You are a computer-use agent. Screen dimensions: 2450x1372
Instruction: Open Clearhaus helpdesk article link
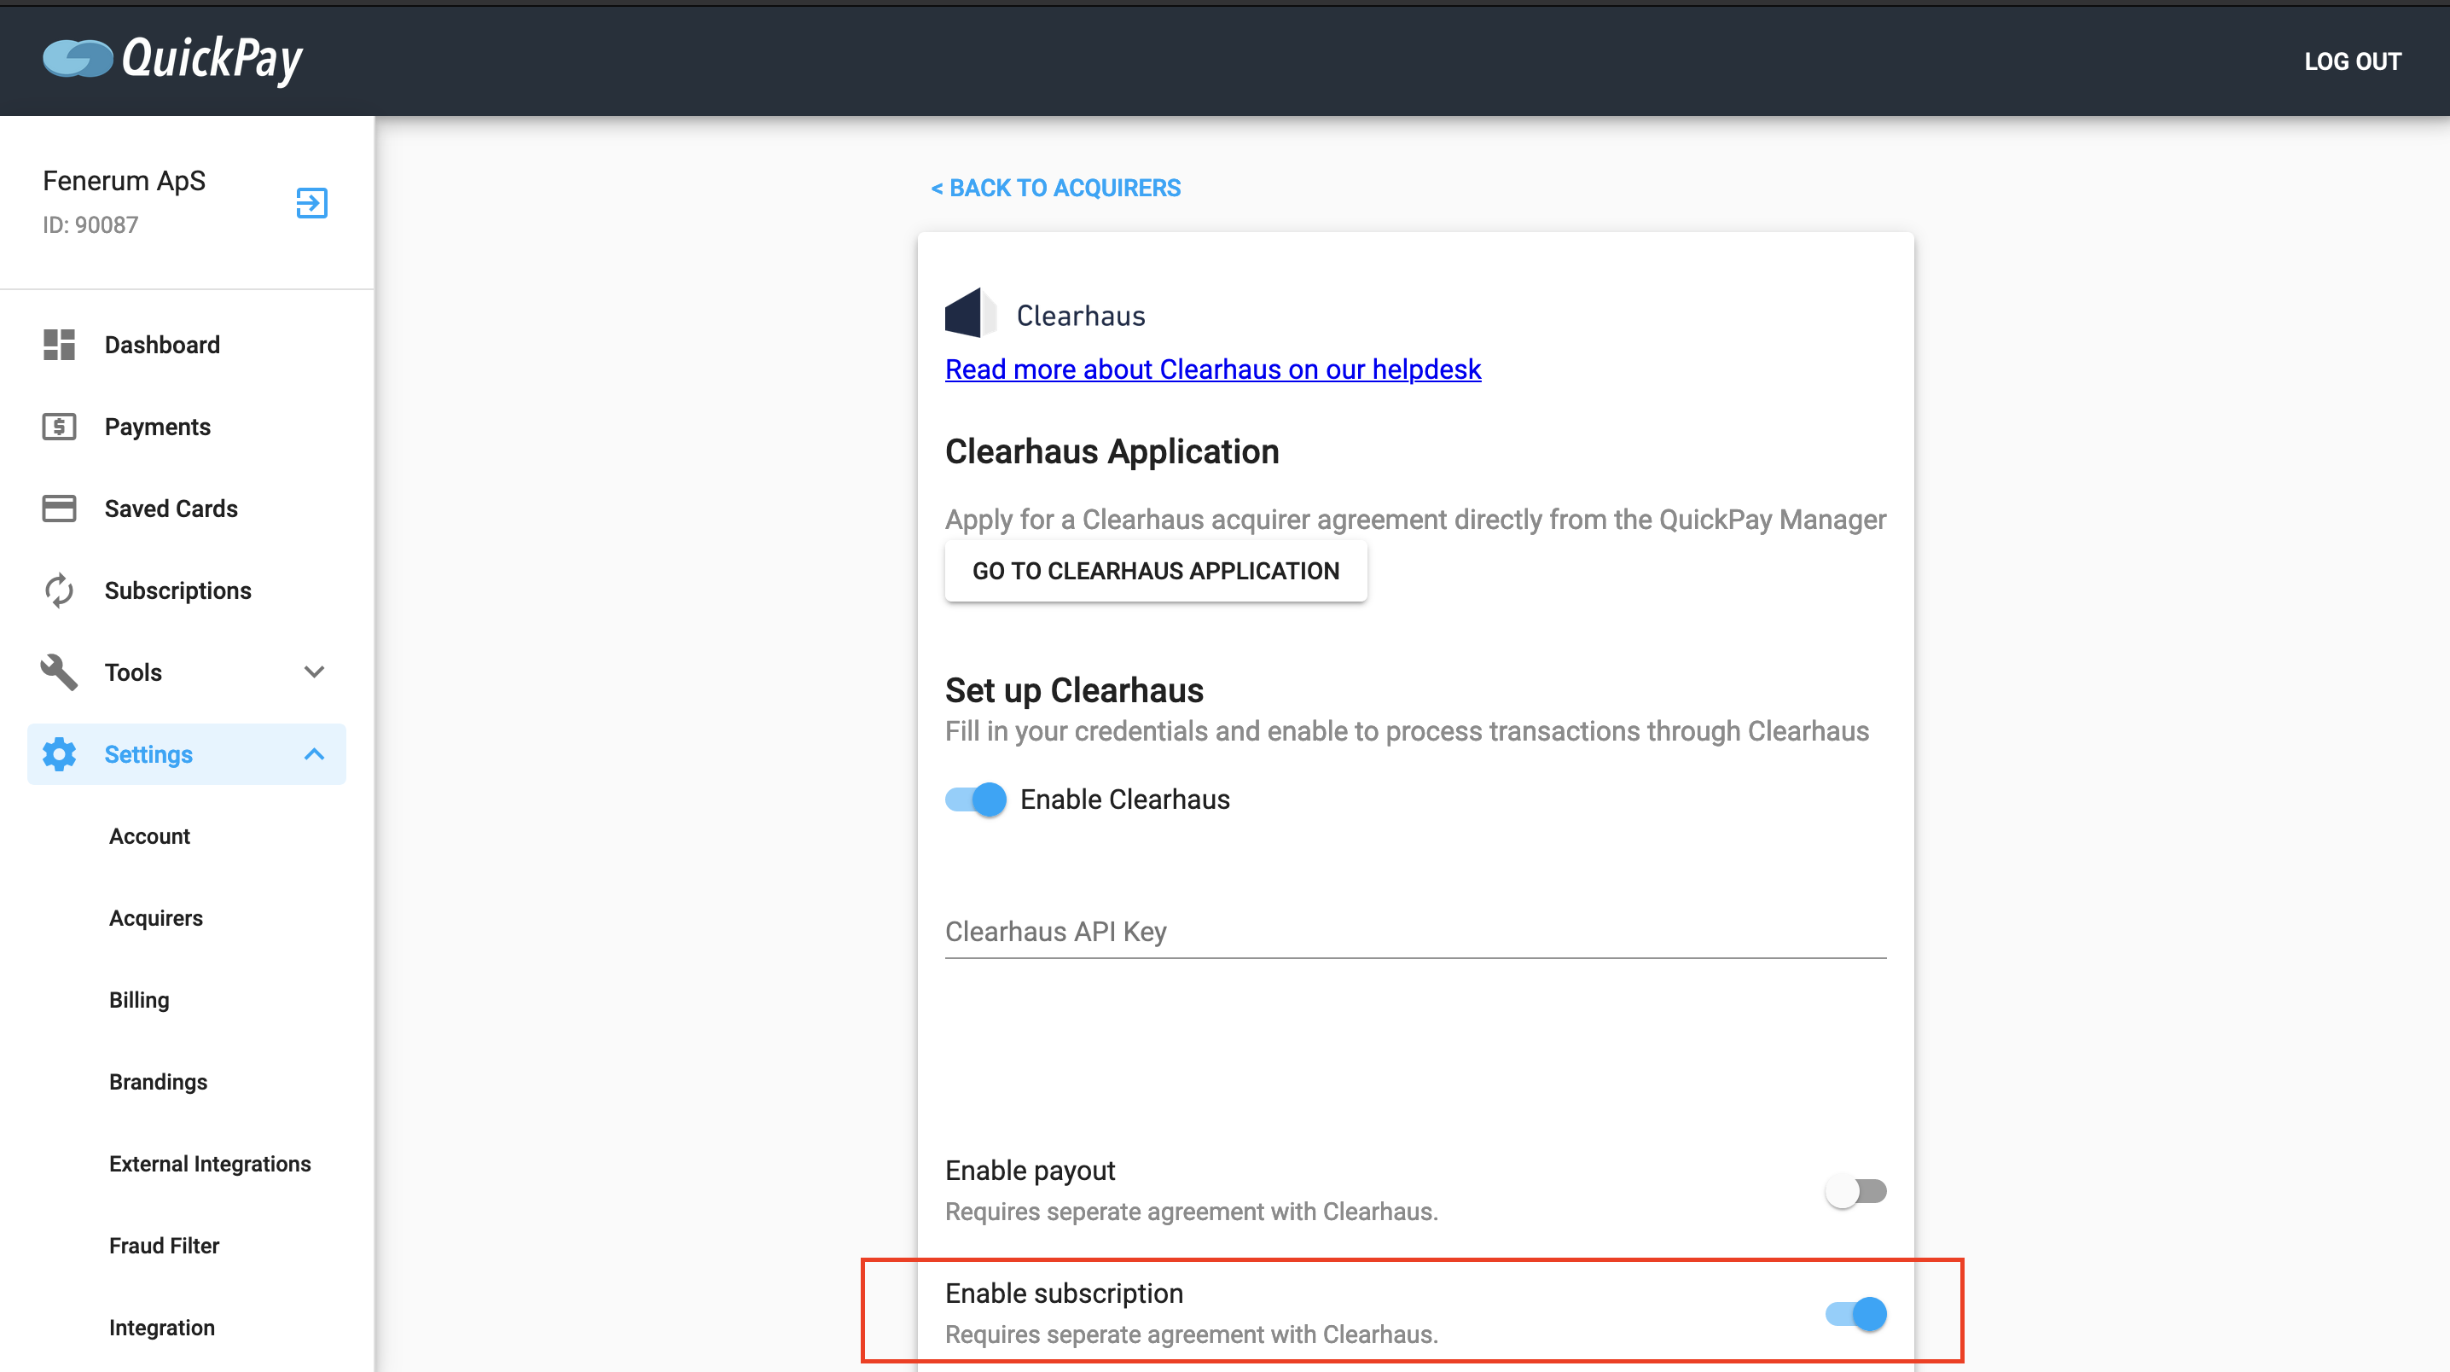[1213, 369]
